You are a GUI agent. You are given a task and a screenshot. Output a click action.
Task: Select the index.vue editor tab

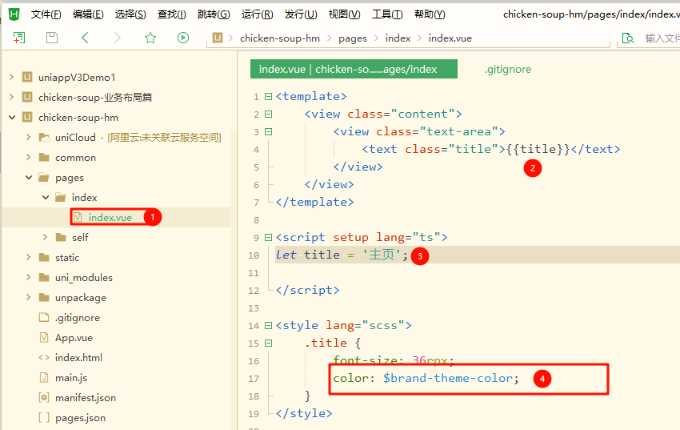pyautogui.click(x=354, y=69)
